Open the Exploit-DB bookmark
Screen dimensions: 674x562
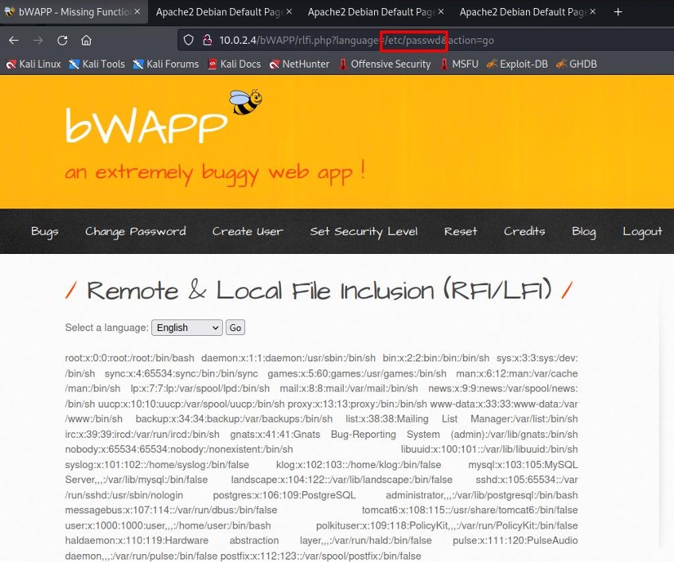point(517,64)
